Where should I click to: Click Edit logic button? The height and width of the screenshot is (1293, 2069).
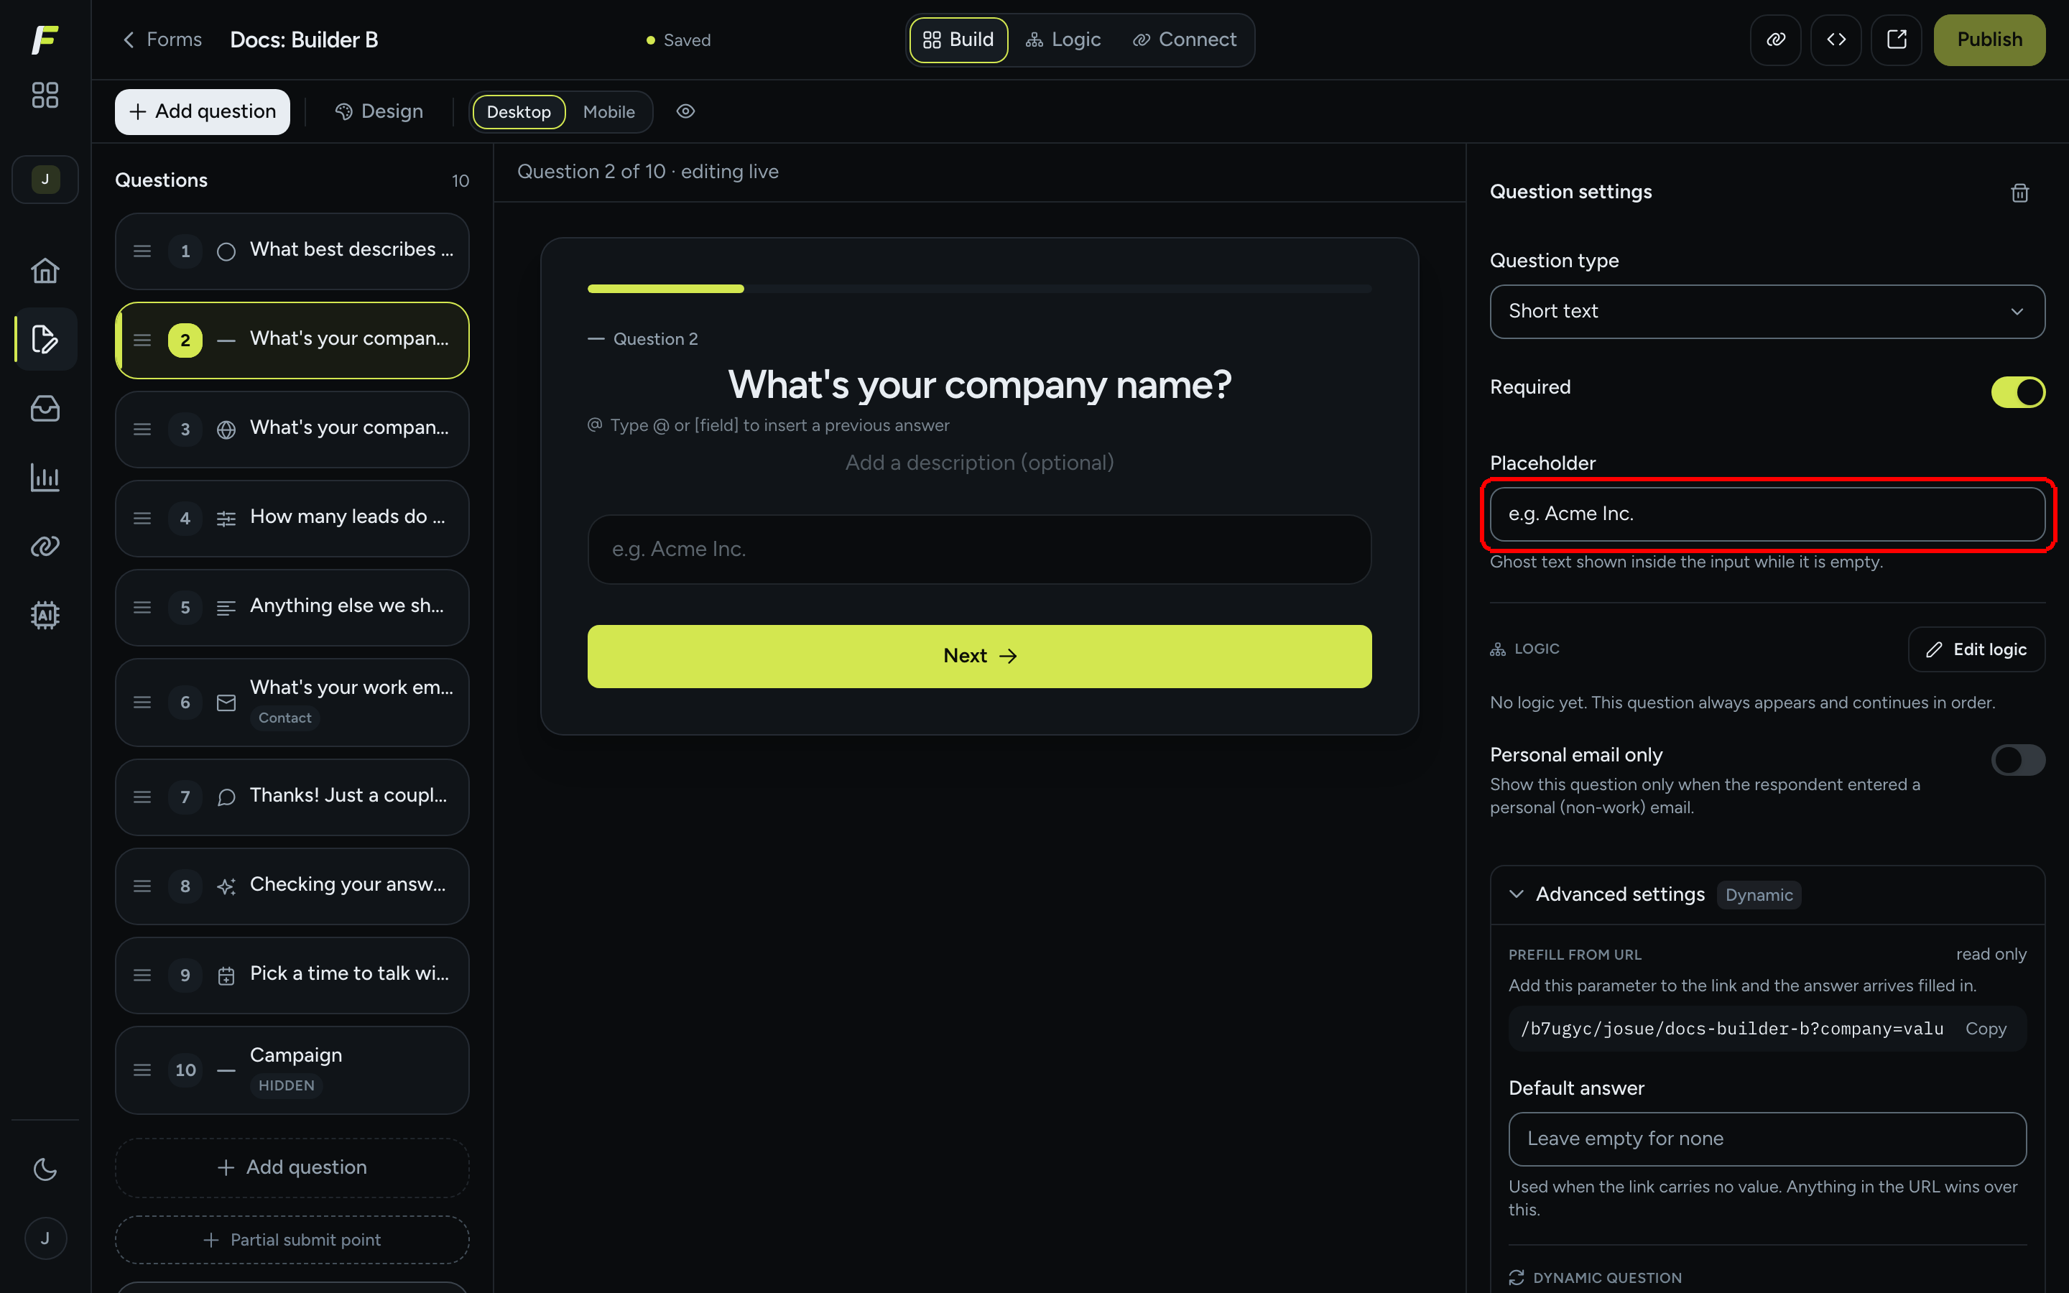click(1976, 649)
